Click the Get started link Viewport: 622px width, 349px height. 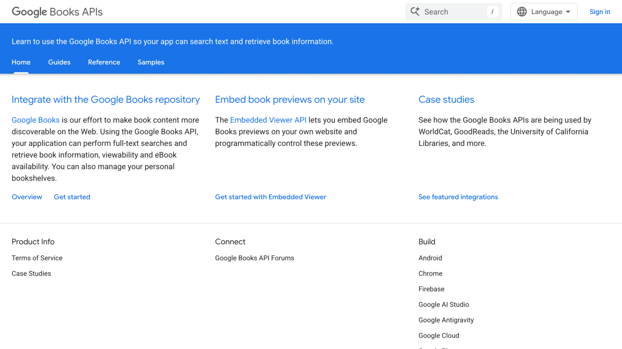coord(72,197)
